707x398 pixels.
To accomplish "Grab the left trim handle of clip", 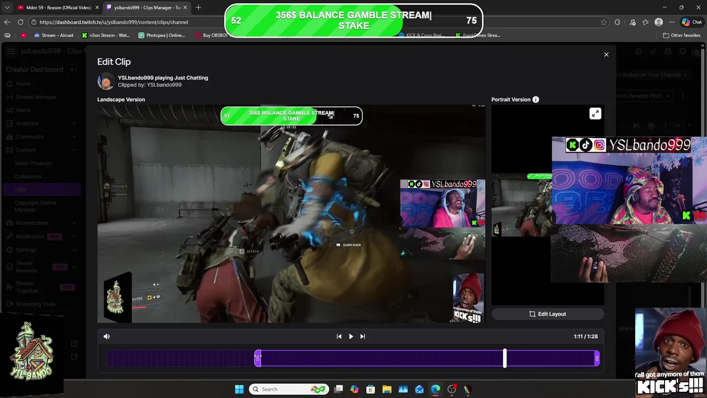I will click(x=257, y=358).
